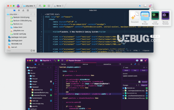Viewport: 174px width, 110px height.
Task: Open the preview eye icon in play.date window
Action: pos(140,6)
